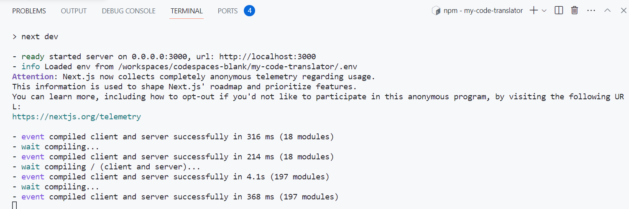Image resolution: width=629 pixels, height=209 pixels.
Task: Create a new terminal with plus icon
Action: [x=534, y=11]
